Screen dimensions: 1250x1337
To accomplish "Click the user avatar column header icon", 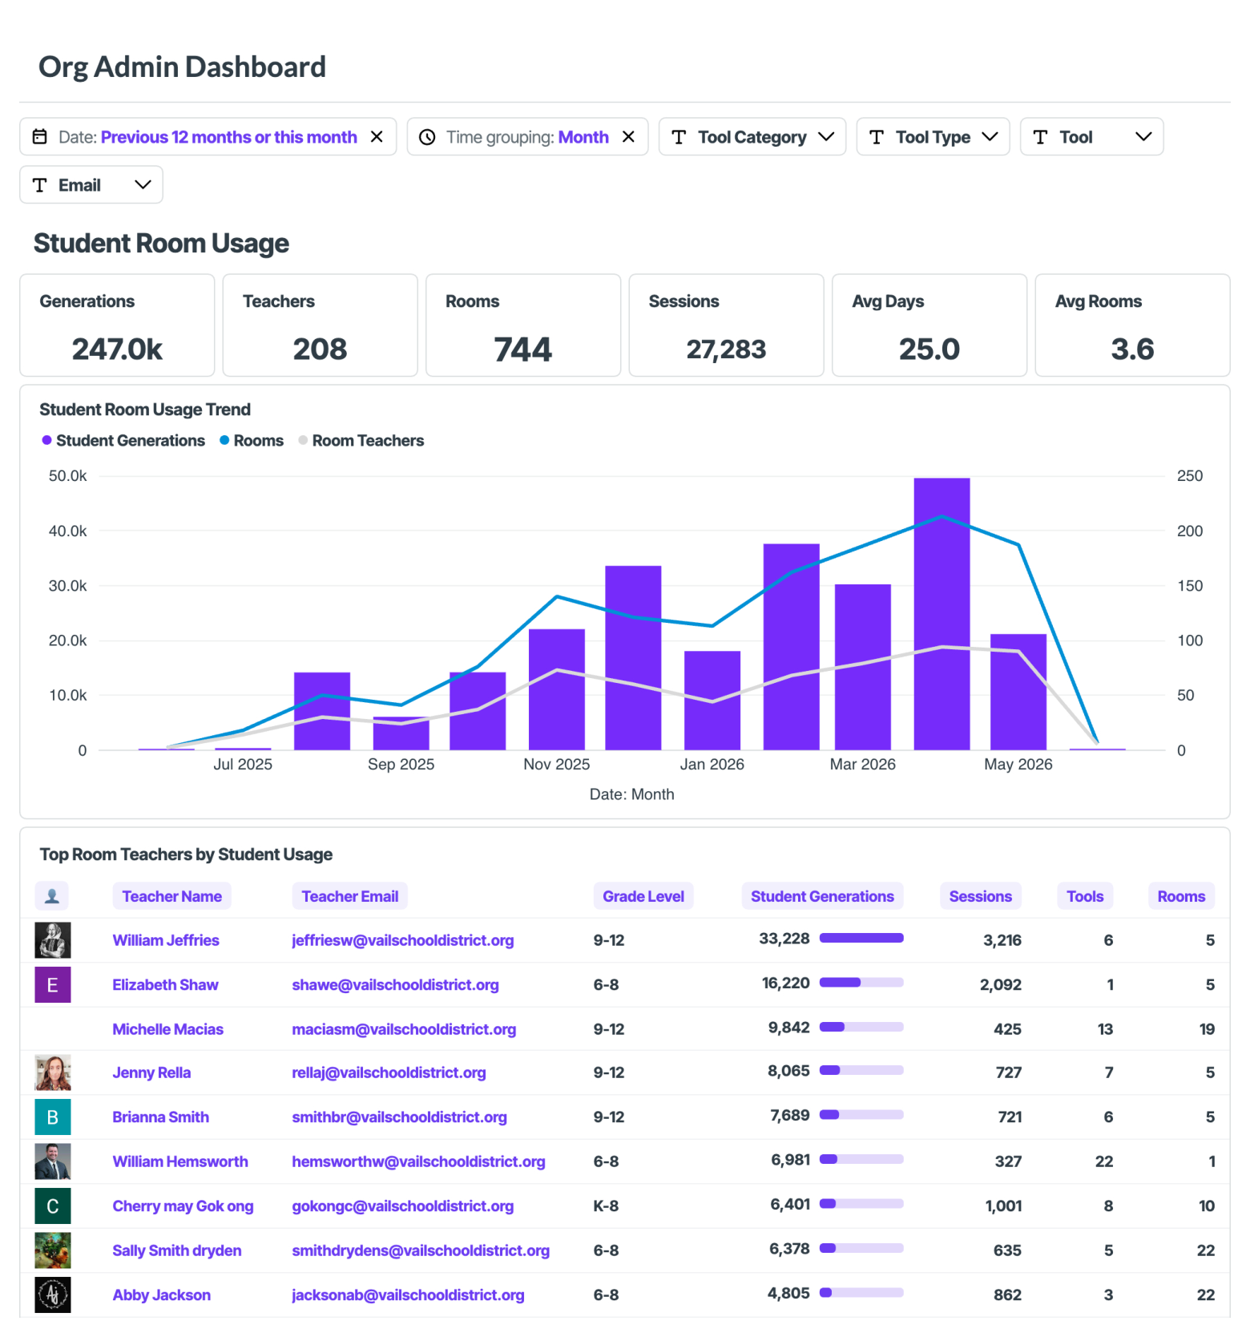I will click(52, 896).
